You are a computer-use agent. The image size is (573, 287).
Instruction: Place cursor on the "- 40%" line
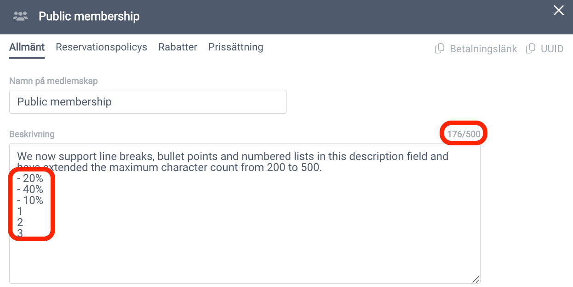pos(30,189)
